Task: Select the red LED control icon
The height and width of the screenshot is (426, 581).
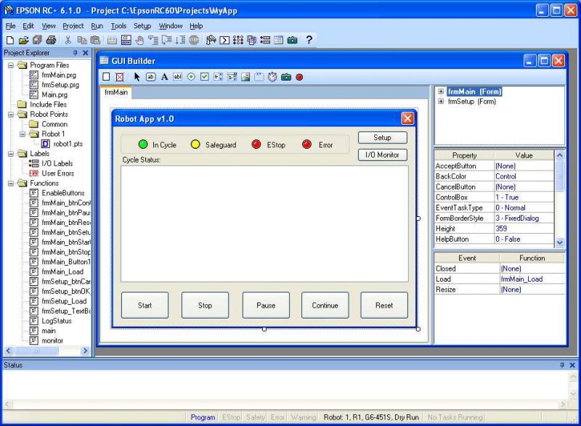Action: (299, 77)
